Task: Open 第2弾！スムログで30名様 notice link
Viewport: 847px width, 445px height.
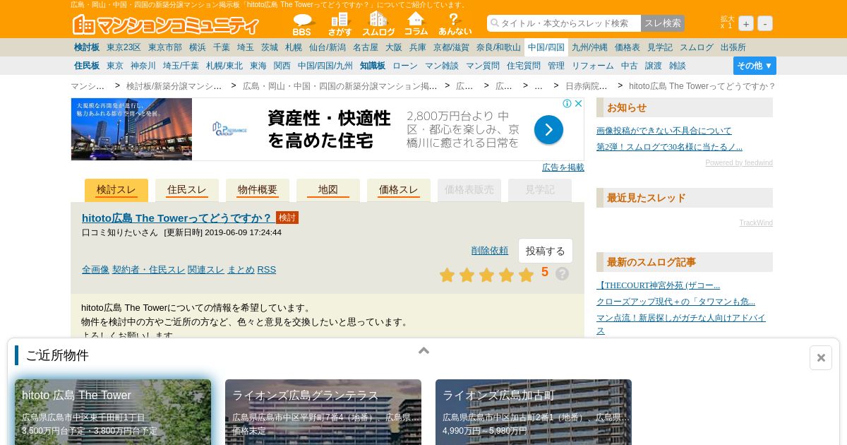Action: point(669,147)
